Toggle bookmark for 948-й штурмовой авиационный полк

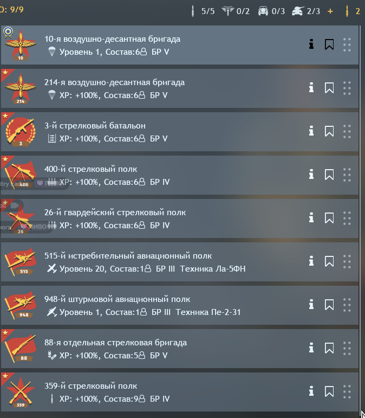click(x=329, y=305)
